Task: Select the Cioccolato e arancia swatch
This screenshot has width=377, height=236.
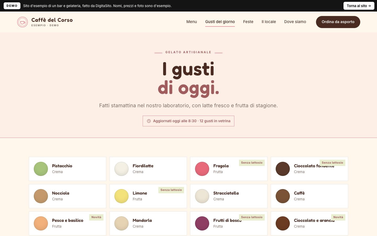Action: (283, 223)
